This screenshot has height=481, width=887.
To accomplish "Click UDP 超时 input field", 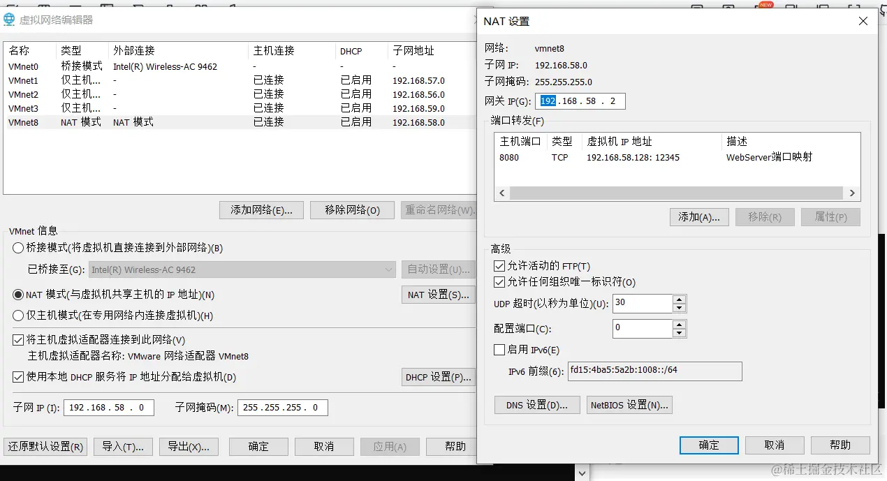I will point(643,304).
